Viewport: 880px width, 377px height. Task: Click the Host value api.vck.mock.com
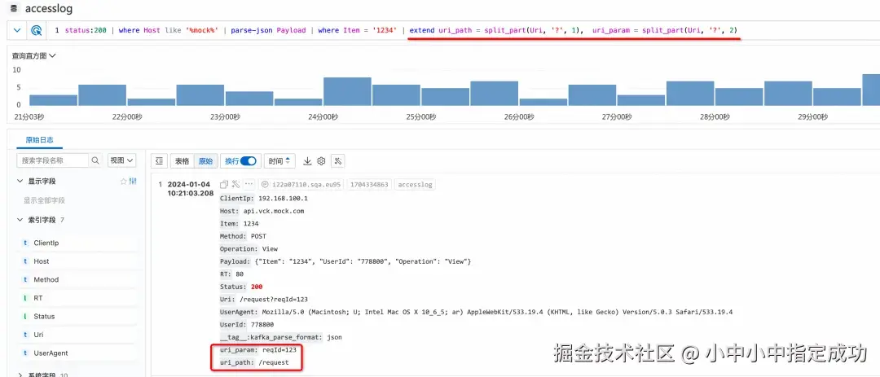click(x=273, y=211)
